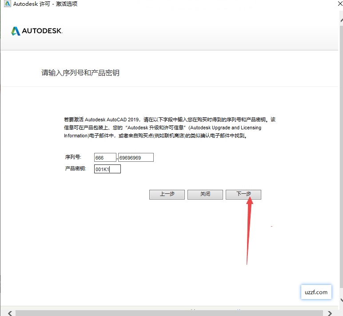Focus the product key field containing 001K1
The width and height of the screenshot is (343, 316).
(107, 169)
